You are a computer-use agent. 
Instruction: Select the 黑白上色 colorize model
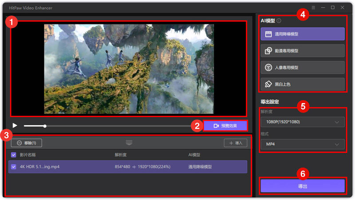pos(303,84)
